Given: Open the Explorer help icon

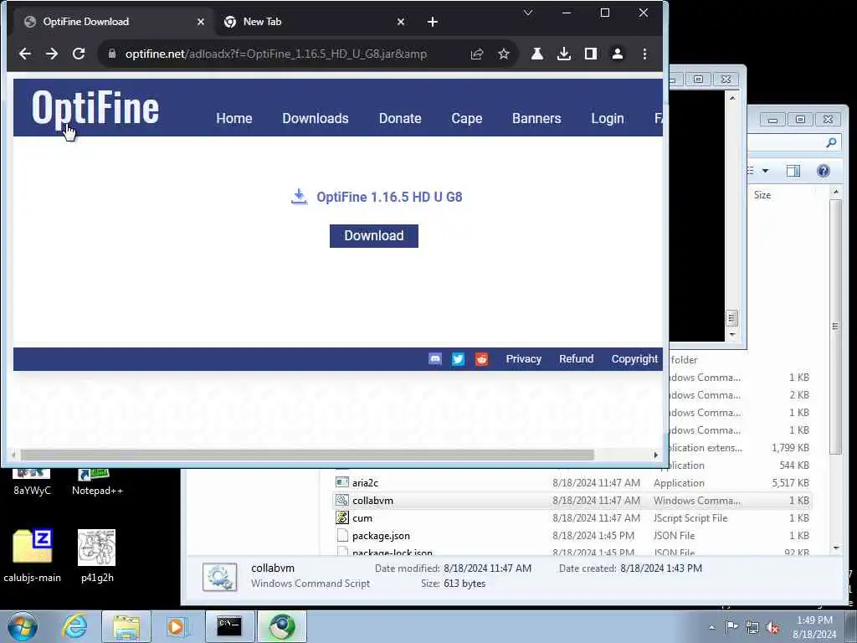Looking at the screenshot, I should (824, 171).
